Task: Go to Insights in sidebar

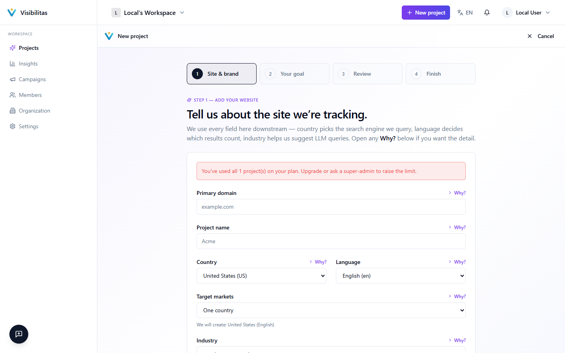Action: click(49, 64)
